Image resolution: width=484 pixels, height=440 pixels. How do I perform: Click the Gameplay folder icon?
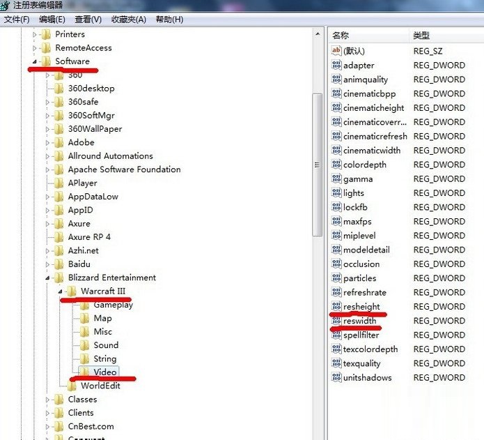(84, 305)
